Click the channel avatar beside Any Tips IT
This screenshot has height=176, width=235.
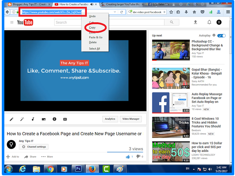point(11,144)
